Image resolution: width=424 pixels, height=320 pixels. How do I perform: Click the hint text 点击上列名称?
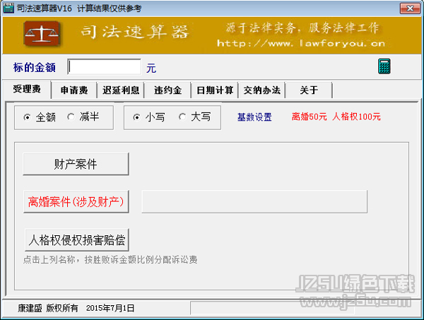pos(110,260)
